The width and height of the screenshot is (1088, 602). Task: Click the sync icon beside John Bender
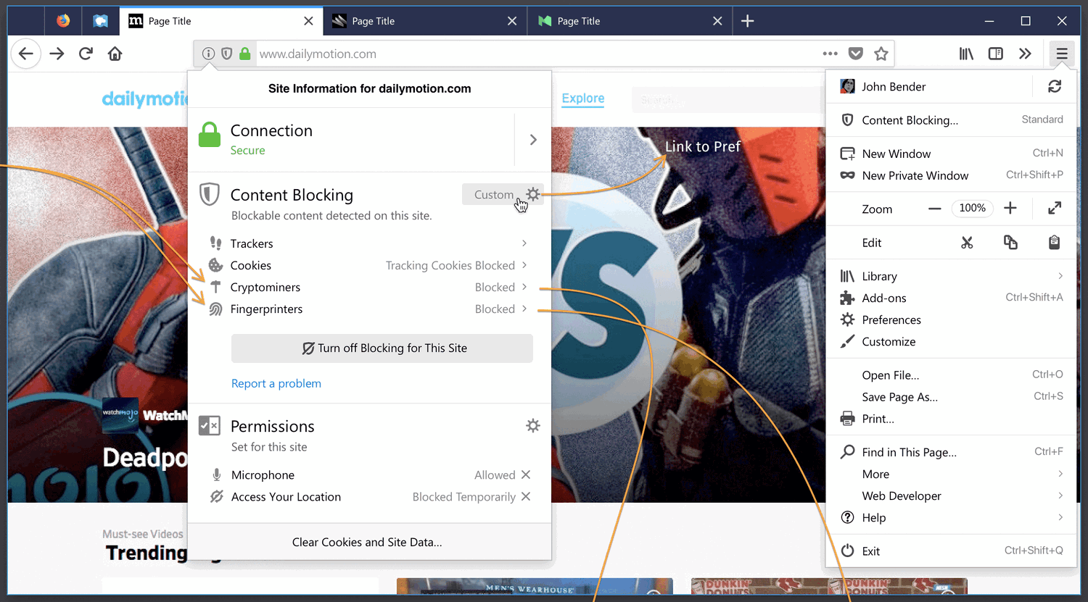(1055, 87)
